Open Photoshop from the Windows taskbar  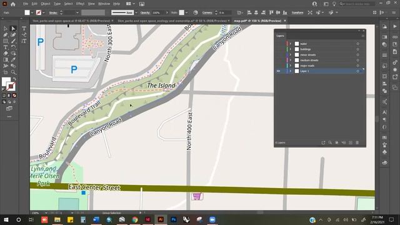click(174, 219)
